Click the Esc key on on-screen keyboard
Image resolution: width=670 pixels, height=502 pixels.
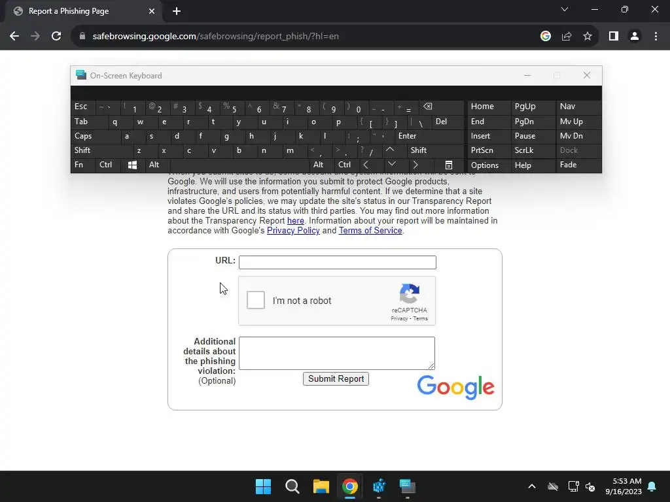(x=83, y=107)
